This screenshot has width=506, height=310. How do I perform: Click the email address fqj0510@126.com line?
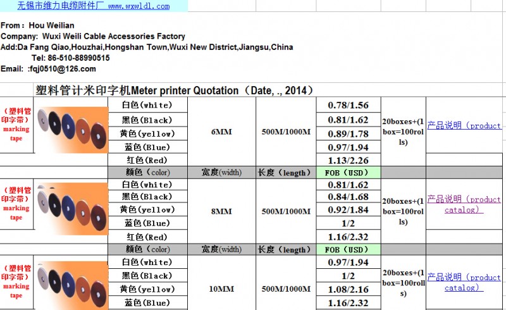coord(62,69)
